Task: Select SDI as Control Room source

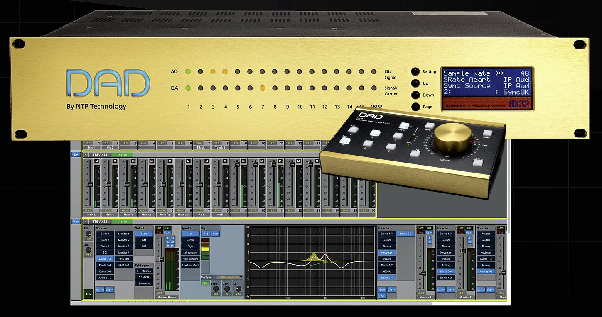Action: pyautogui.click(x=105, y=252)
